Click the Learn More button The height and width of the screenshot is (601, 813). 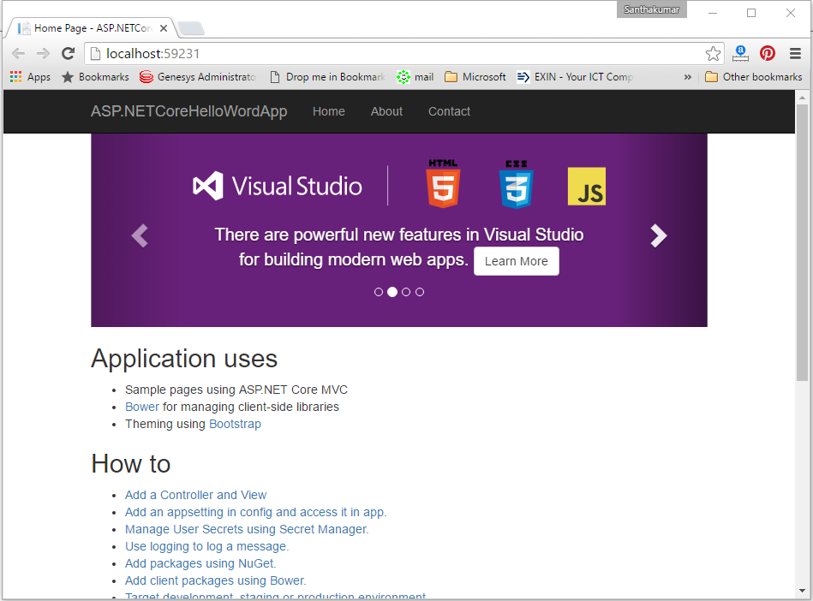(x=516, y=261)
